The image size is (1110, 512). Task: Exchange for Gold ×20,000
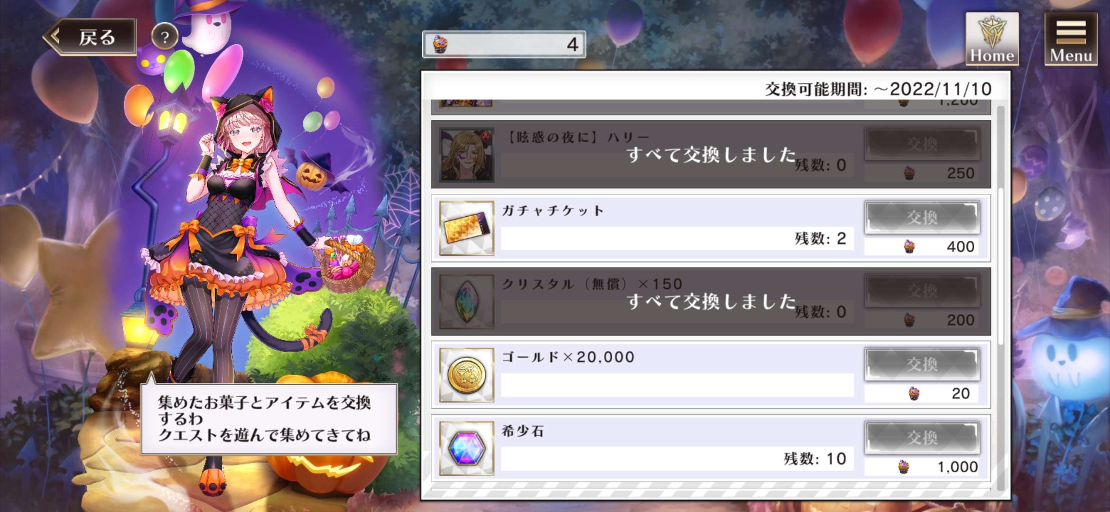(922, 364)
